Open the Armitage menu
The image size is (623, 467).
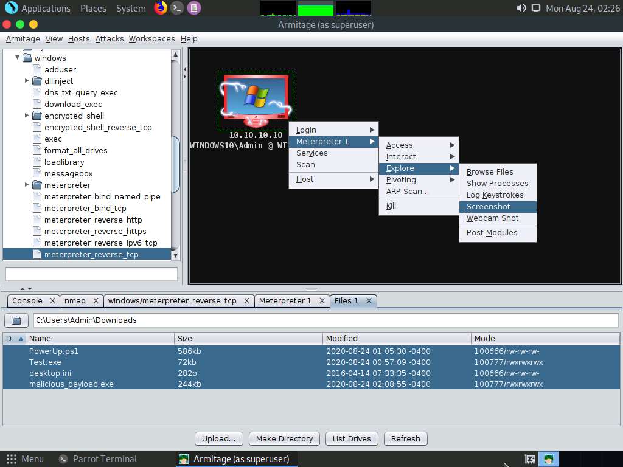tap(23, 38)
